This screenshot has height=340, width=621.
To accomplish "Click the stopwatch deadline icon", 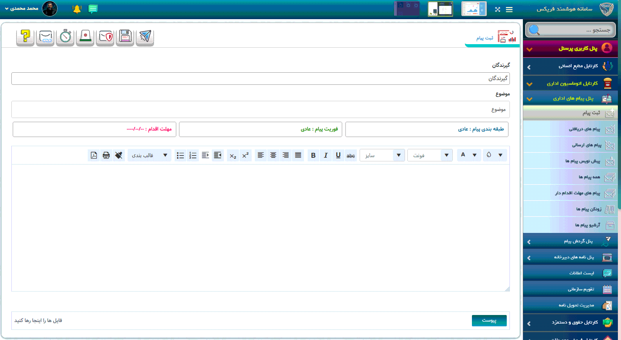I will coord(65,37).
